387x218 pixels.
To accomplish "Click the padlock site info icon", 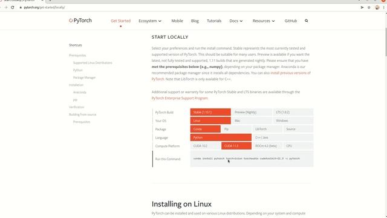I will click(21, 7).
